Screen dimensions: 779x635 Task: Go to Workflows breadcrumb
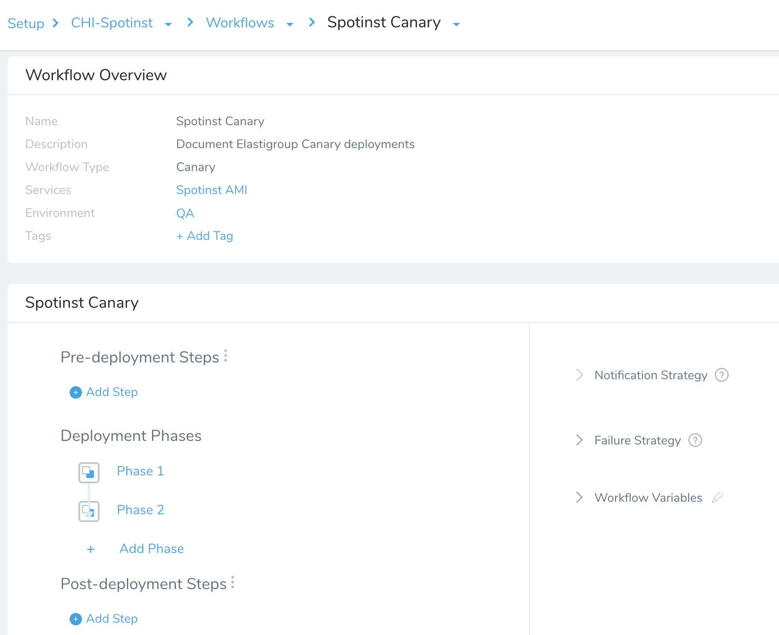tap(240, 22)
